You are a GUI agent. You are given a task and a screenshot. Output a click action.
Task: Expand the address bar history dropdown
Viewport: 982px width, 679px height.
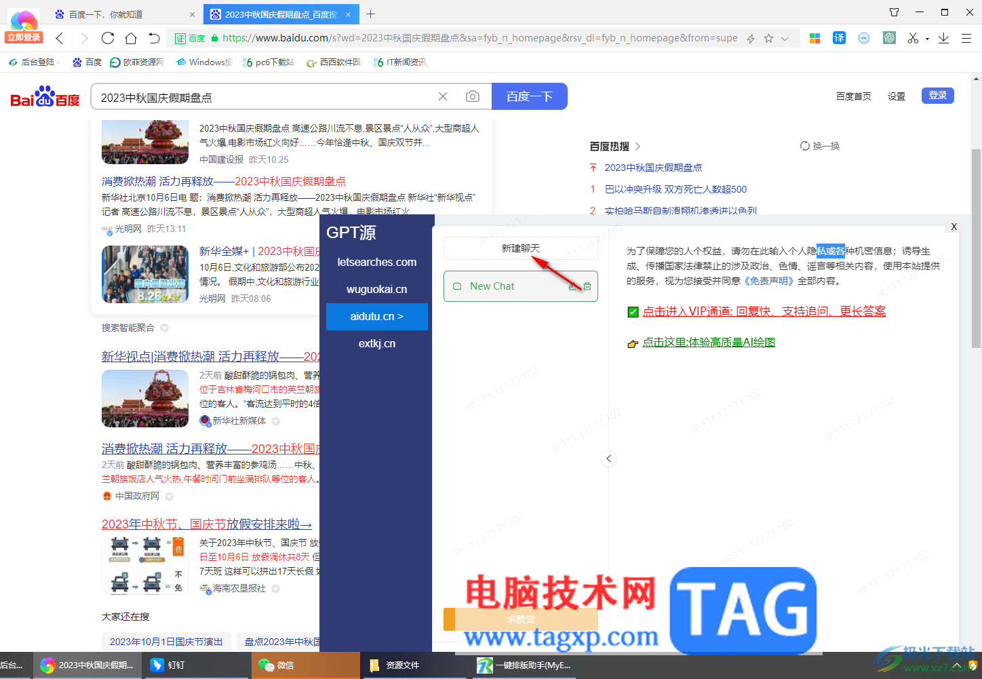(785, 39)
